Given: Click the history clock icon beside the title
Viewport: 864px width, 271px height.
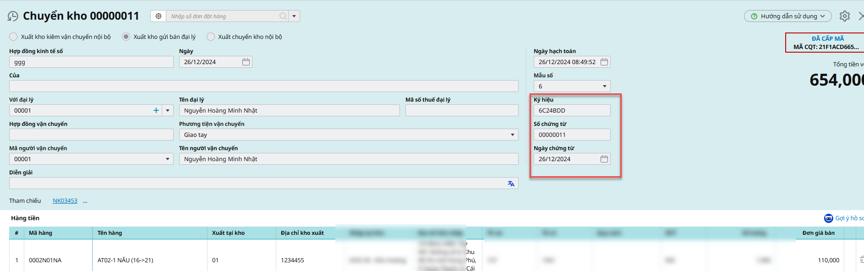Looking at the screenshot, I should point(13,16).
